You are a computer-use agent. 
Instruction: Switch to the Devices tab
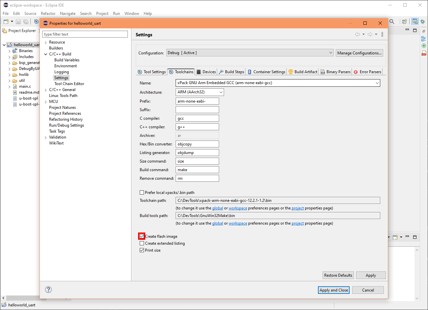click(x=206, y=72)
